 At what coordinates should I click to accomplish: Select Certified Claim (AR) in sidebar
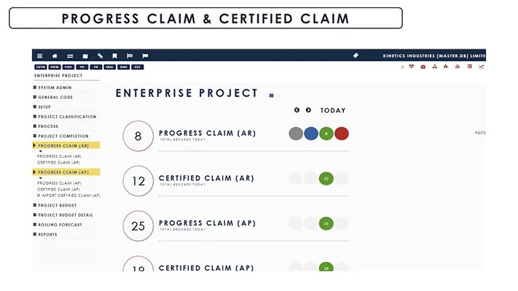click(x=59, y=162)
